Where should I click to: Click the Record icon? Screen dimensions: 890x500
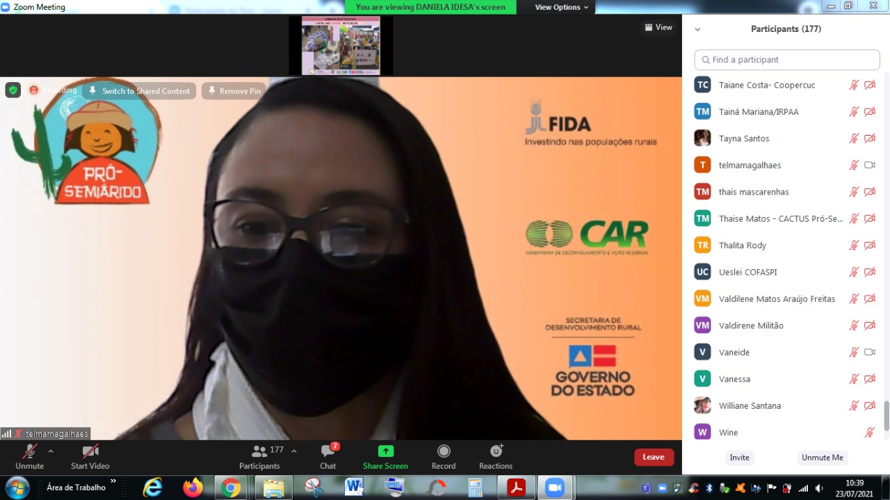[444, 451]
